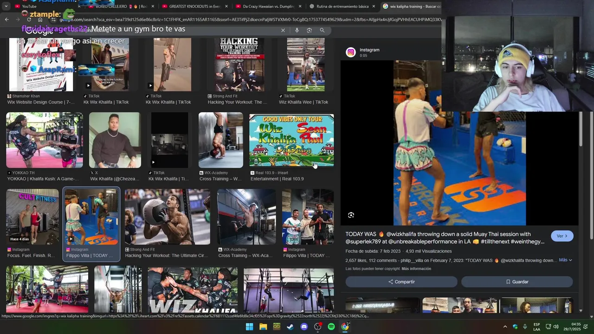
Task: Click the Compartir button
Action: (401, 282)
